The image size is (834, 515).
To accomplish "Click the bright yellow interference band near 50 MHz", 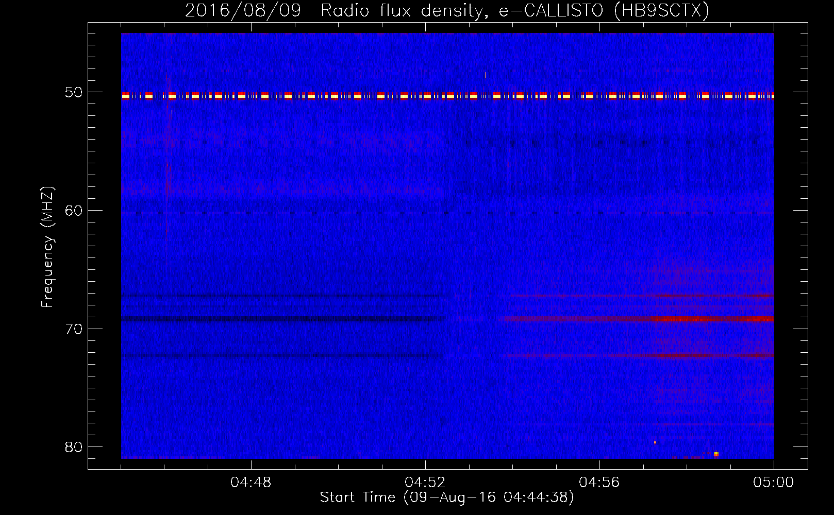I will point(447,96).
